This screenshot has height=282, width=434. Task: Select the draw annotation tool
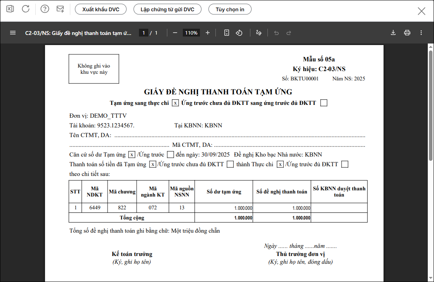click(x=259, y=33)
